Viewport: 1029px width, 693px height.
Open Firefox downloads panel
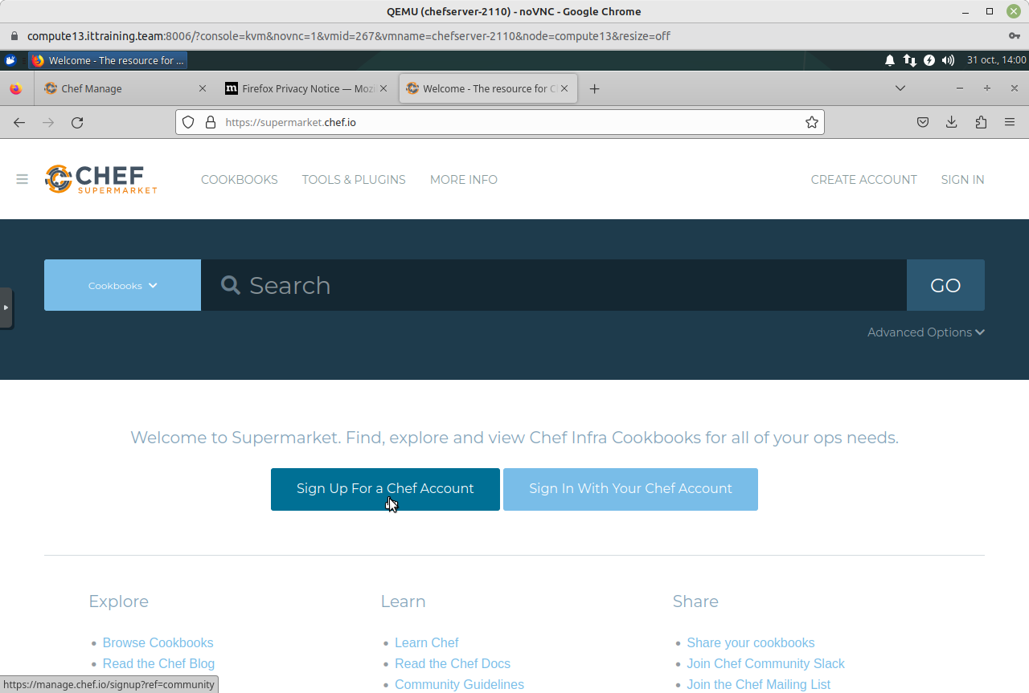point(951,122)
